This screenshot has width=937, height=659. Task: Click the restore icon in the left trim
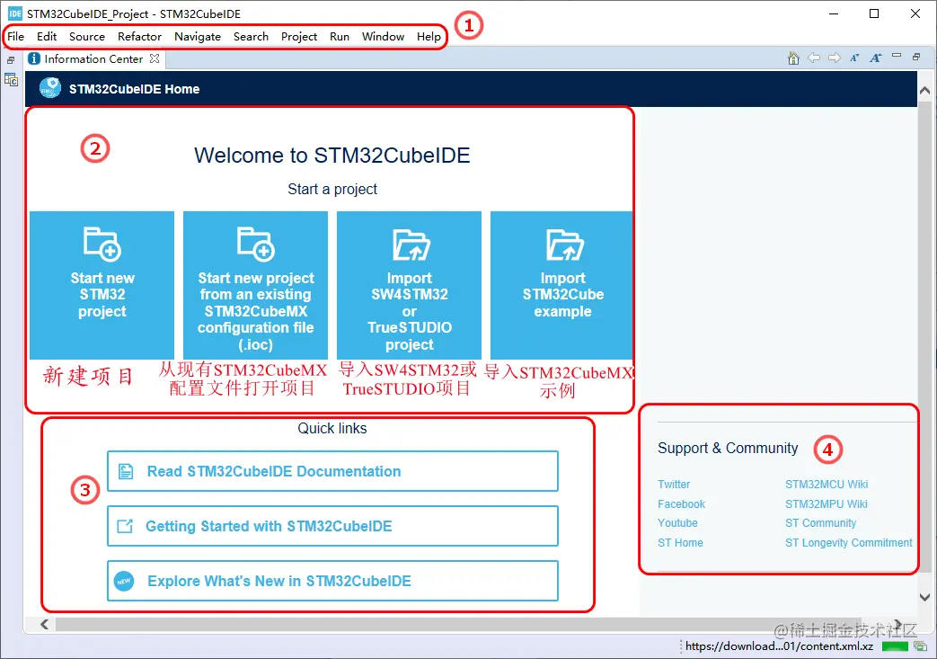[x=11, y=60]
